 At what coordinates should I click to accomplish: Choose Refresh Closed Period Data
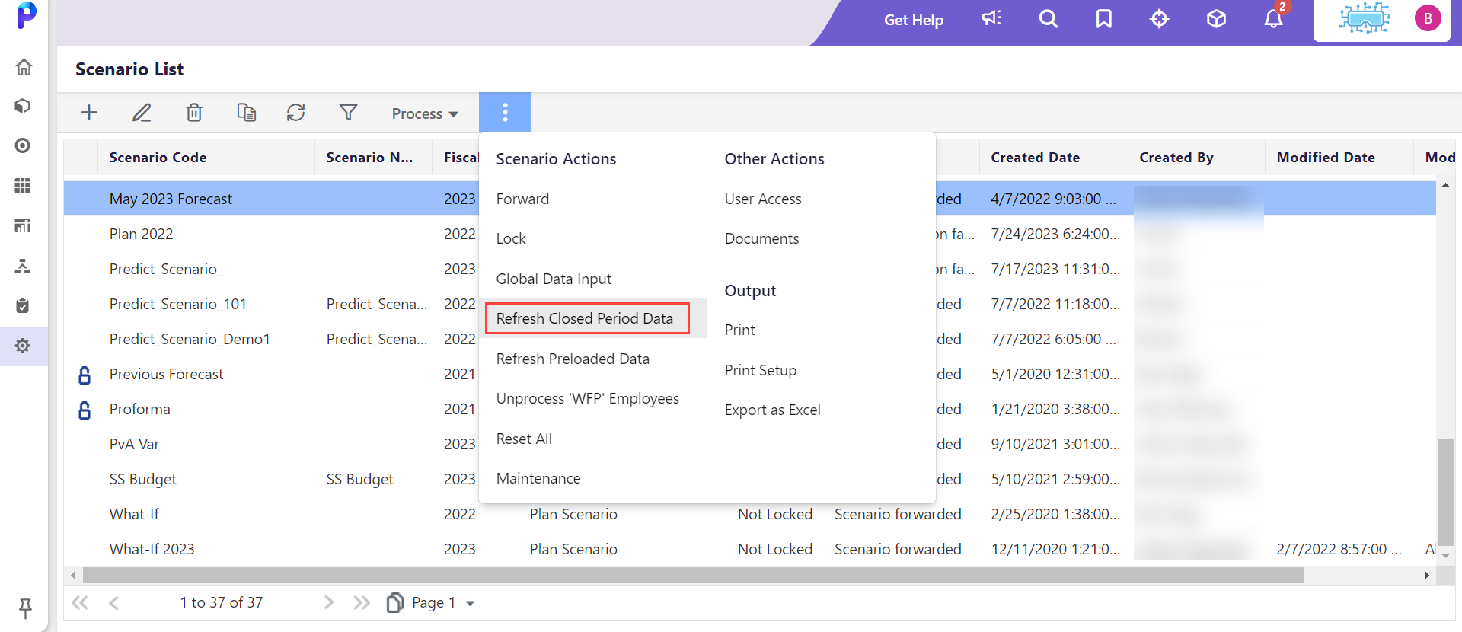585,318
